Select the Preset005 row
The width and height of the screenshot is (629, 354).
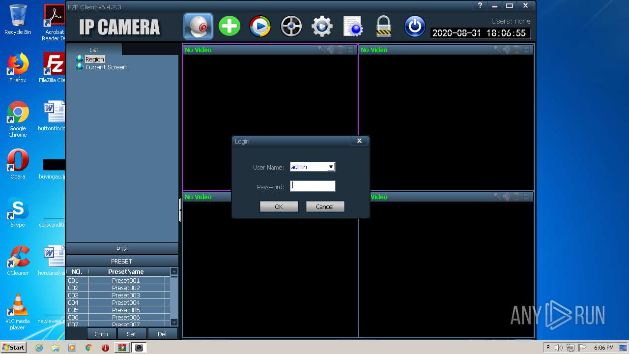coord(118,310)
